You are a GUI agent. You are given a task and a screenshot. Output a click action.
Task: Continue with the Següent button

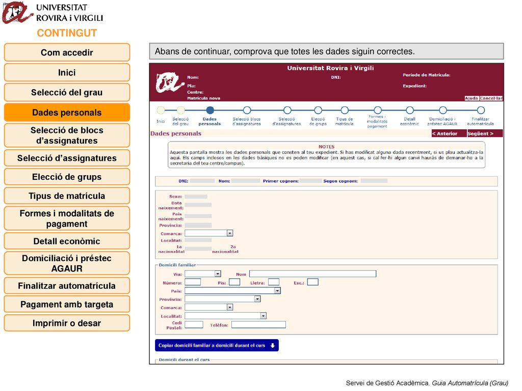[485, 134]
